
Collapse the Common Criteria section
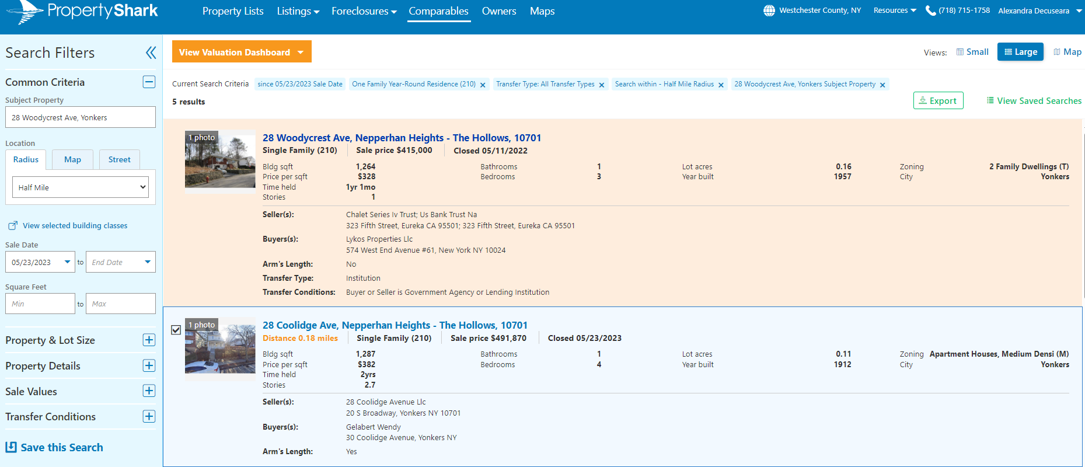[x=149, y=82]
